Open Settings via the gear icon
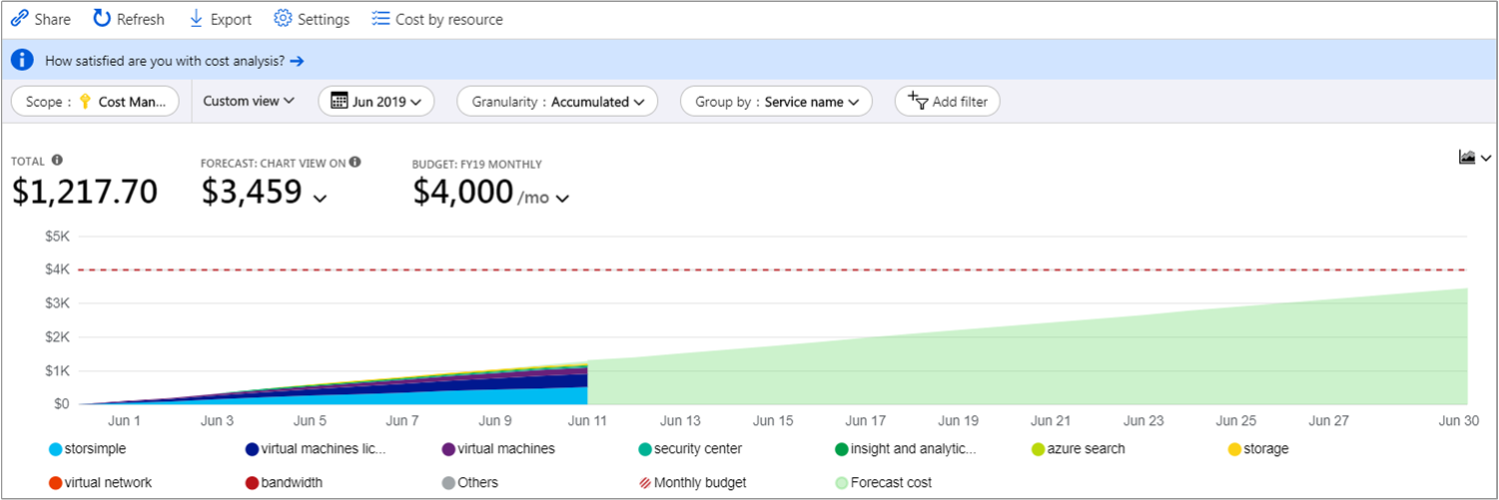Viewport: 1499px width, 500px height. click(283, 19)
